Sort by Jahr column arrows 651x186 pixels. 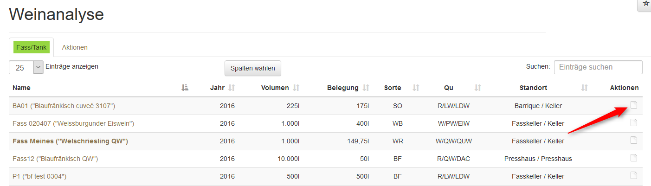click(x=232, y=88)
